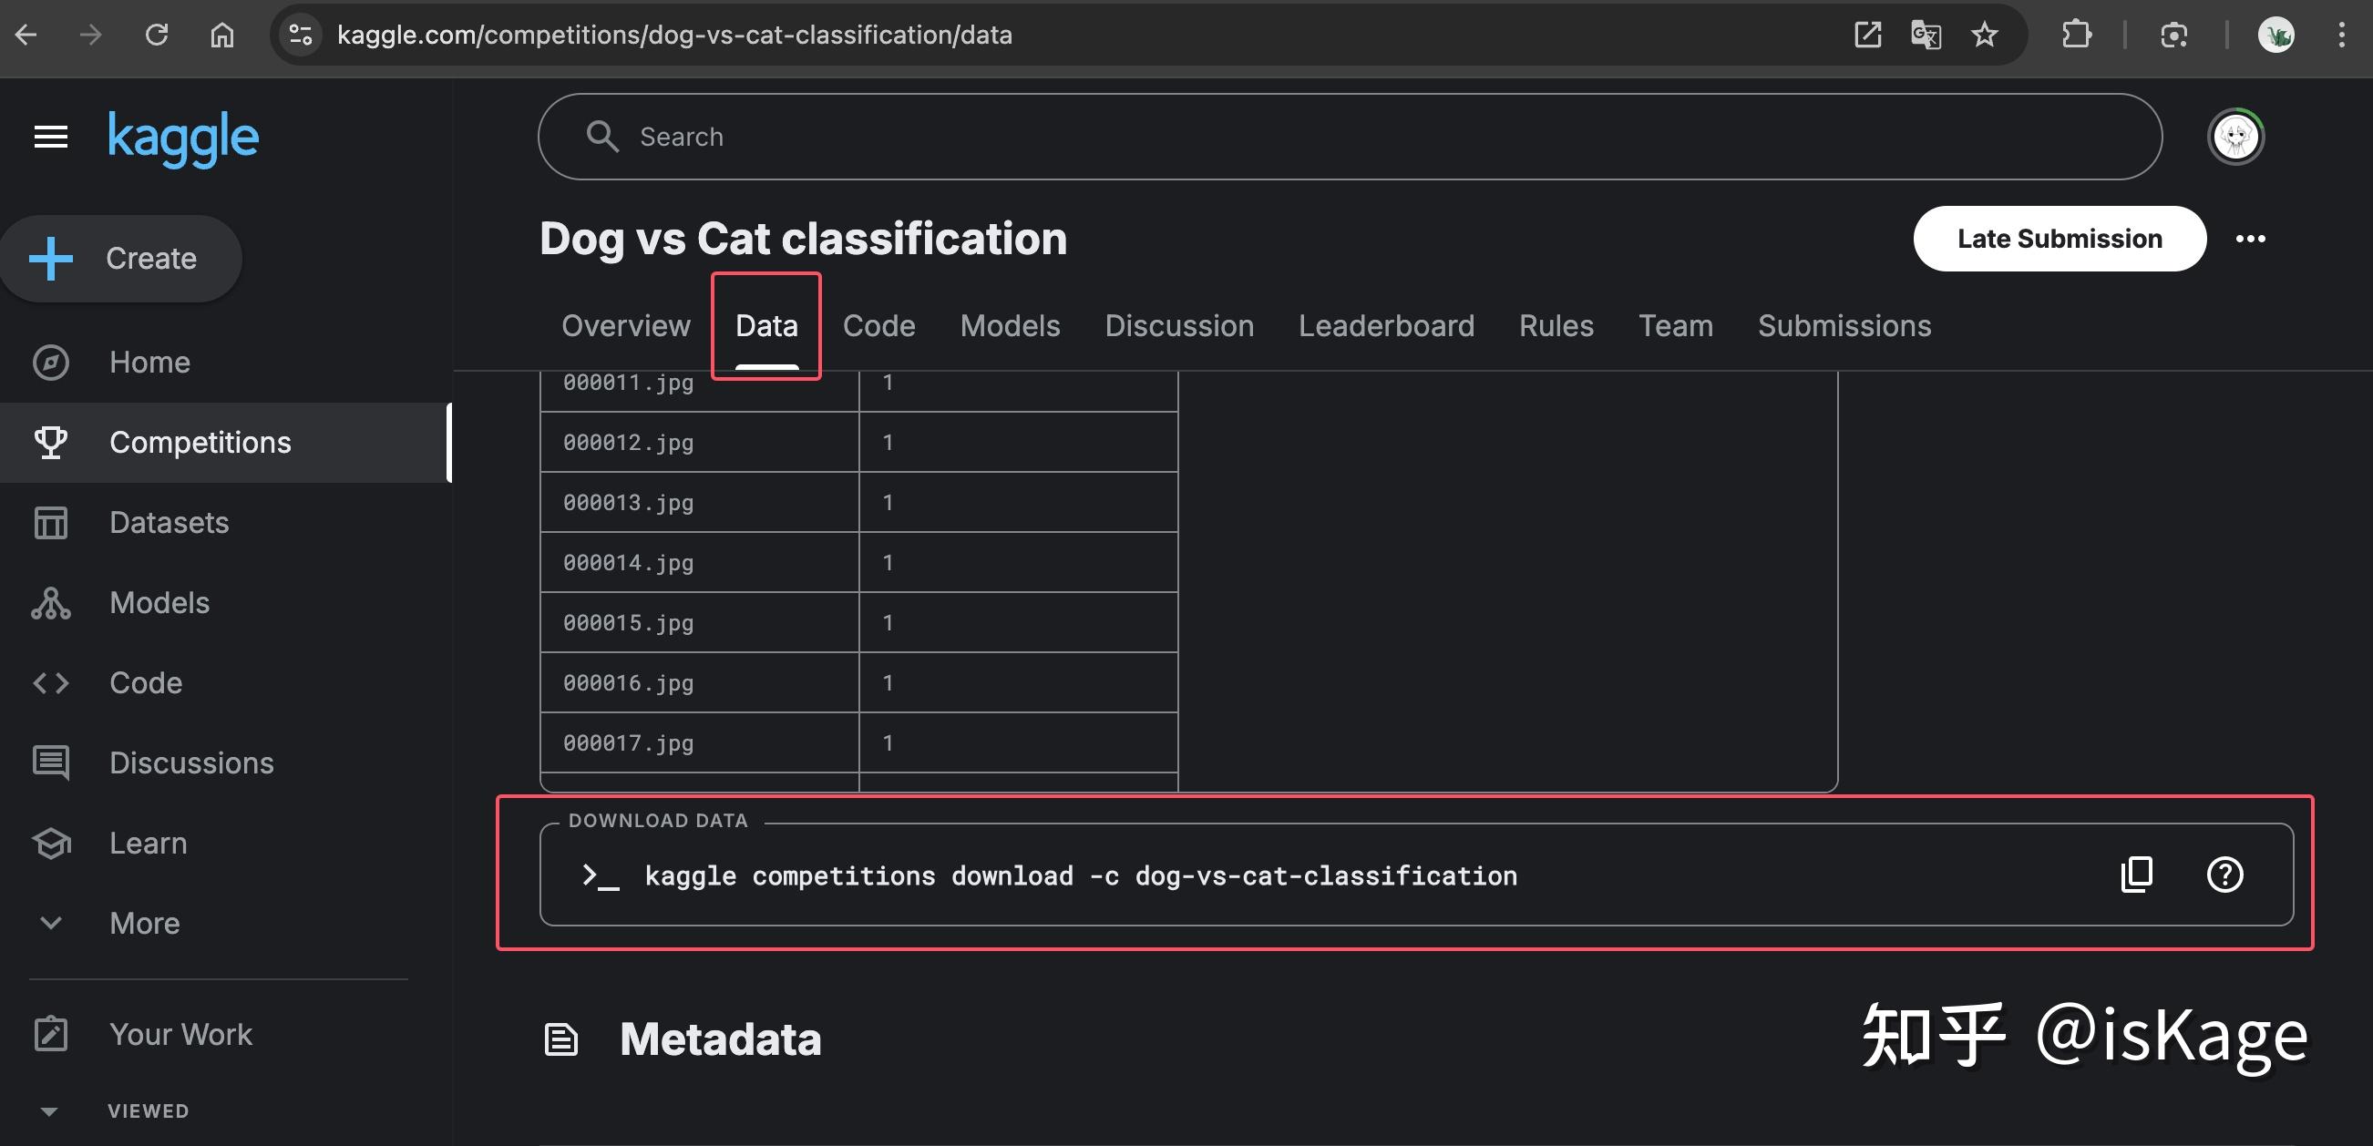Open Your Work in sidebar
The image size is (2373, 1146).
tap(180, 1034)
